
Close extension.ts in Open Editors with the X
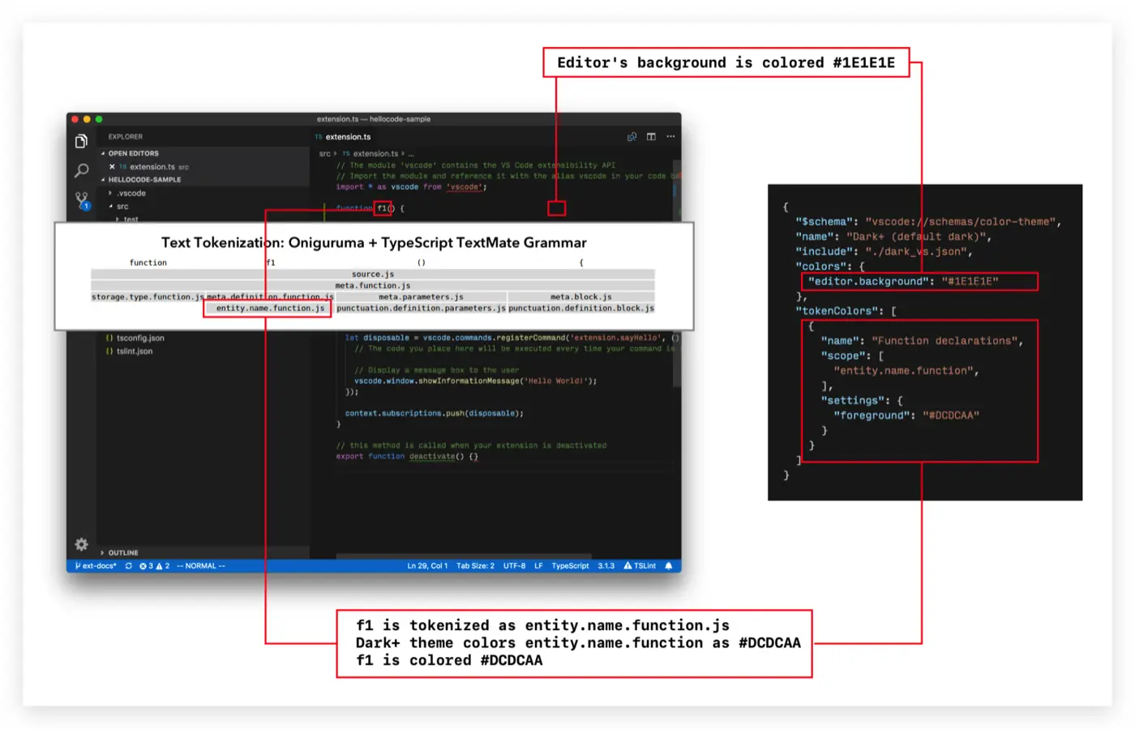(x=112, y=167)
